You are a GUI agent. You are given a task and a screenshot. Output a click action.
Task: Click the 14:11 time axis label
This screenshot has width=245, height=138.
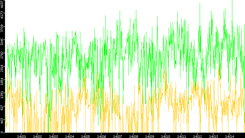click(181, 136)
